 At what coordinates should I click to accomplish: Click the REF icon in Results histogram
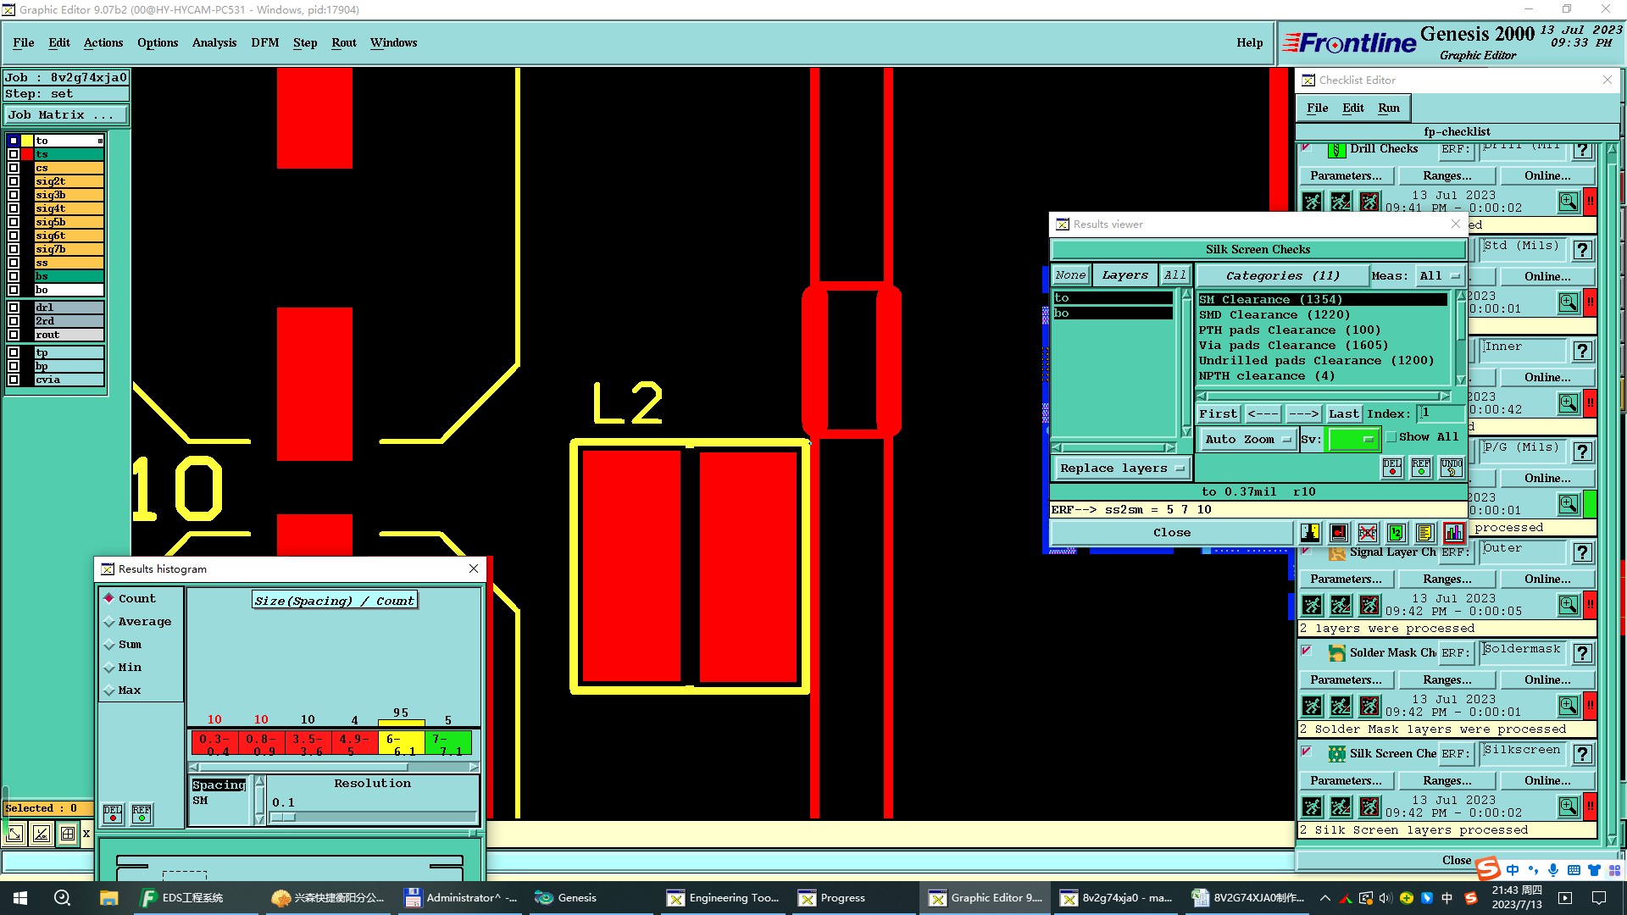pyautogui.click(x=142, y=814)
